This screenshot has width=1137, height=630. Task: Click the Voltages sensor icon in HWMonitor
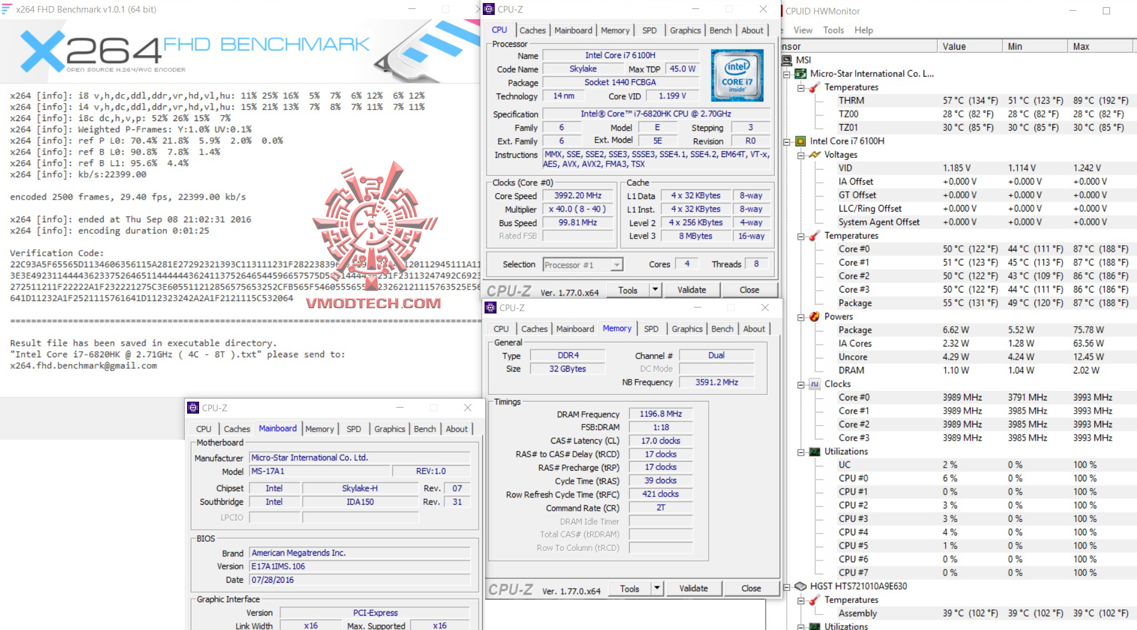click(814, 155)
